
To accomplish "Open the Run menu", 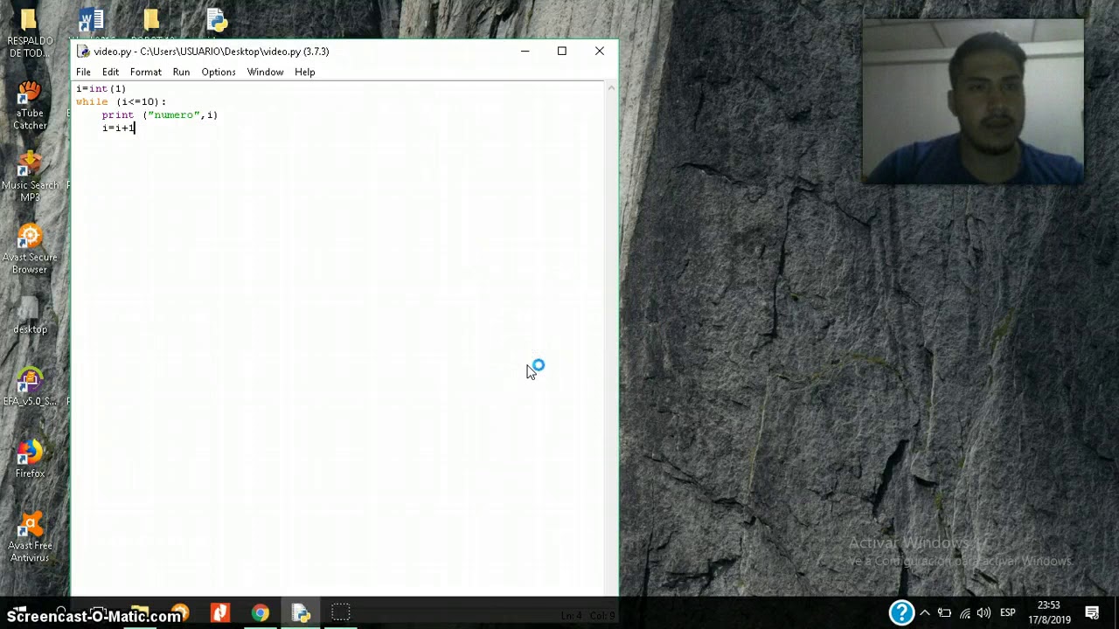I will pyautogui.click(x=181, y=73).
